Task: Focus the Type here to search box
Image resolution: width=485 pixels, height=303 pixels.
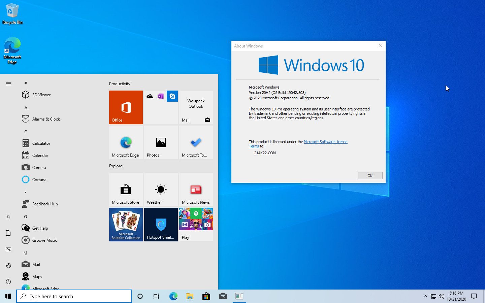Action: click(74, 296)
